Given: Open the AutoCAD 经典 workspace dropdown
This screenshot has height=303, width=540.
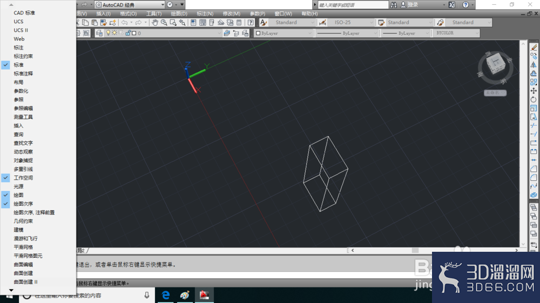Looking at the screenshot, I should [x=130, y=5].
